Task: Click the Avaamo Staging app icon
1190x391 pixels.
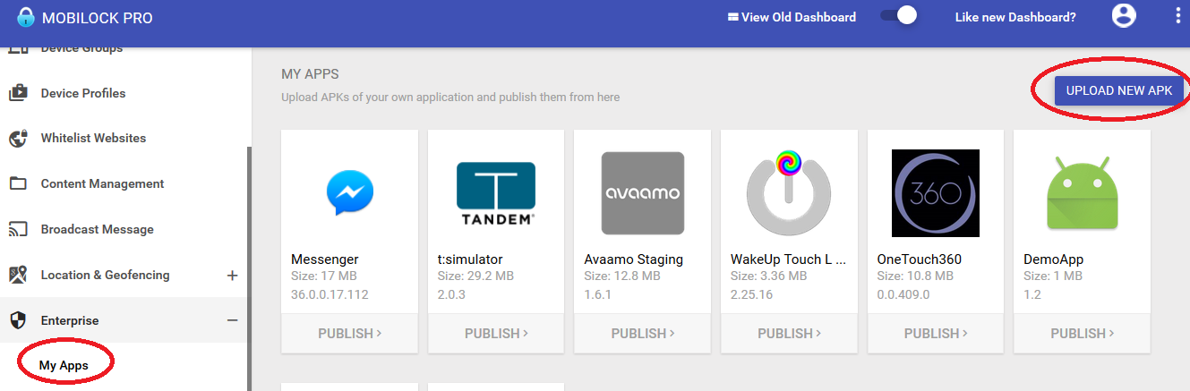Action: click(643, 193)
